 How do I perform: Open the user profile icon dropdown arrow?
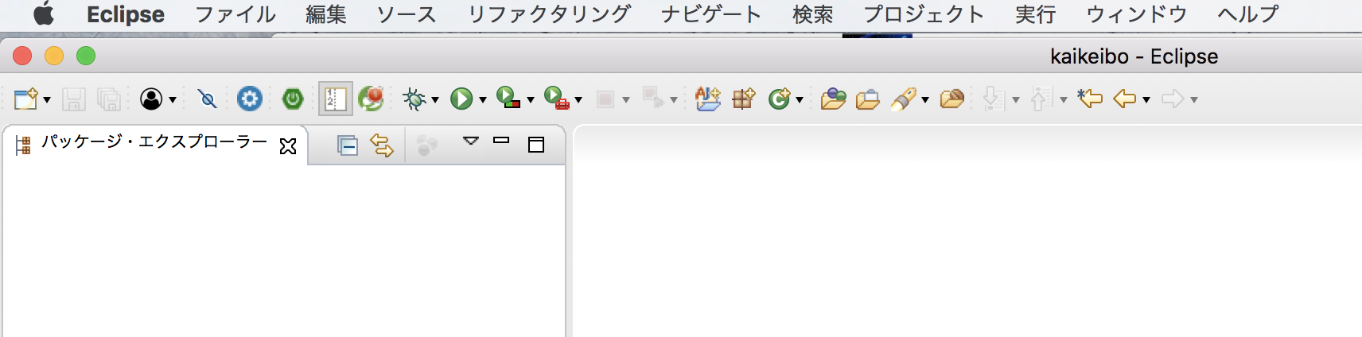click(172, 100)
